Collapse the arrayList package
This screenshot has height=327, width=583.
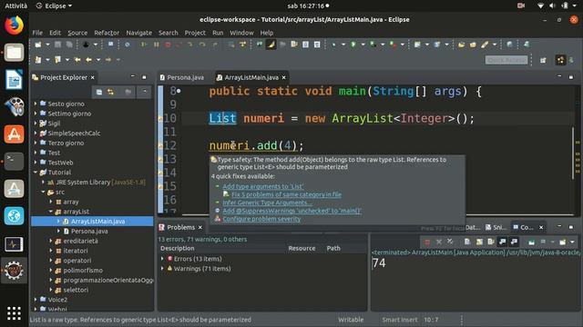[51, 212]
